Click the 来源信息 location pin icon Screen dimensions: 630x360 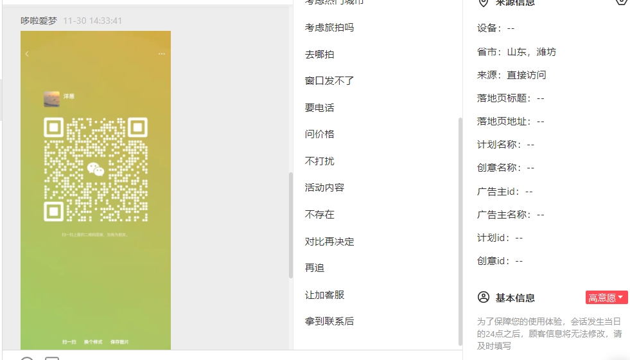point(484,3)
